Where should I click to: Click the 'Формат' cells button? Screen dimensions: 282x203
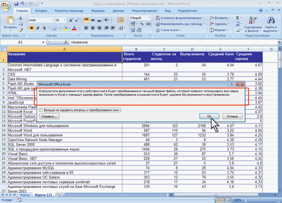219,30
